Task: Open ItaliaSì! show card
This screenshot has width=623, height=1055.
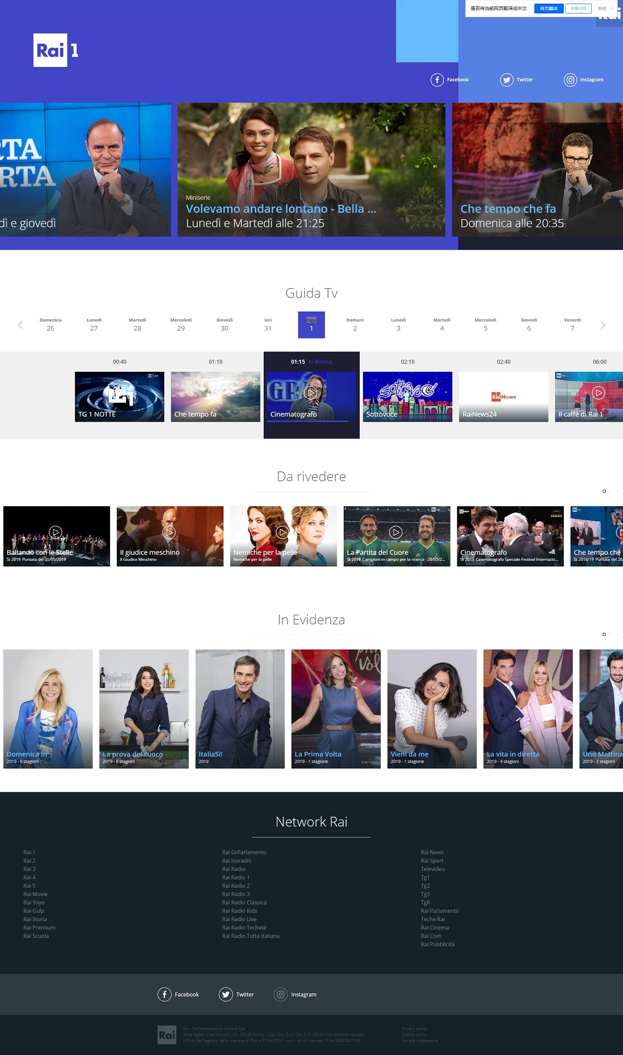Action: coord(240,709)
